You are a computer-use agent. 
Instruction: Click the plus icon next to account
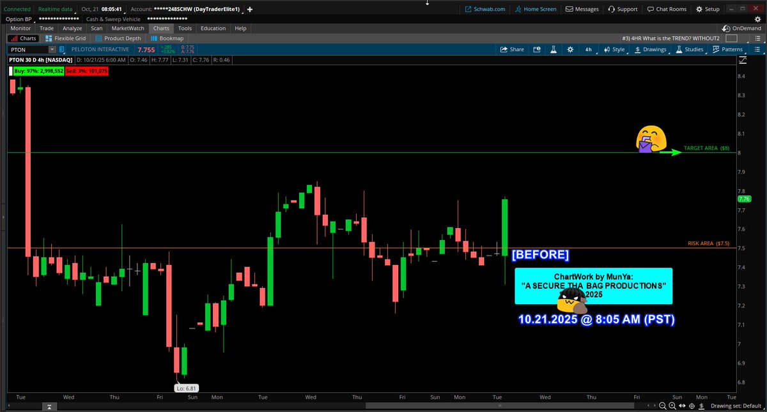coord(249,9)
